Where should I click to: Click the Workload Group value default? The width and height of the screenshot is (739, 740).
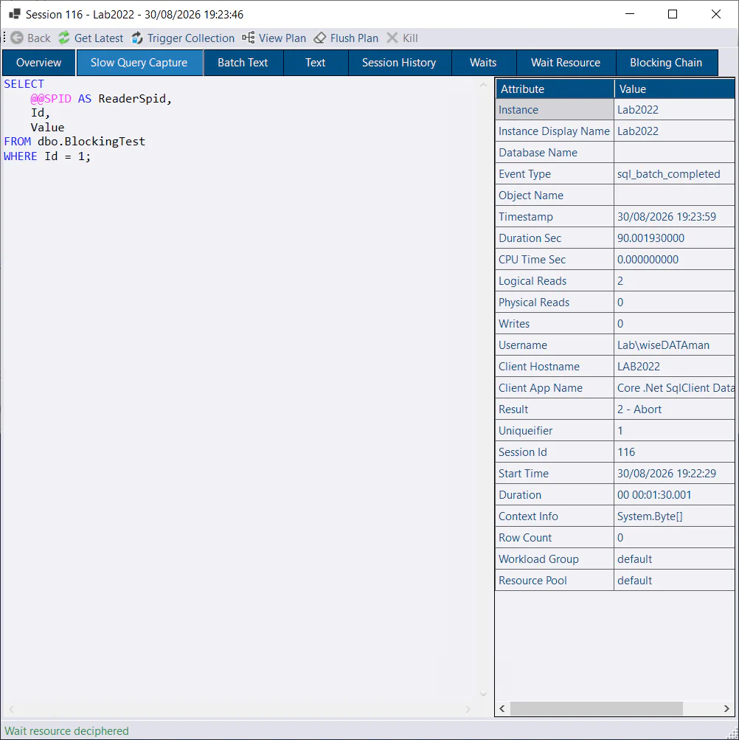point(674,559)
